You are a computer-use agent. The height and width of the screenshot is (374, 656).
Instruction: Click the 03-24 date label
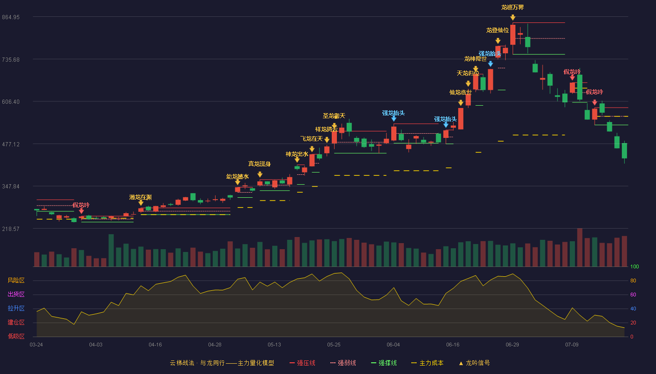click(36, 345)
